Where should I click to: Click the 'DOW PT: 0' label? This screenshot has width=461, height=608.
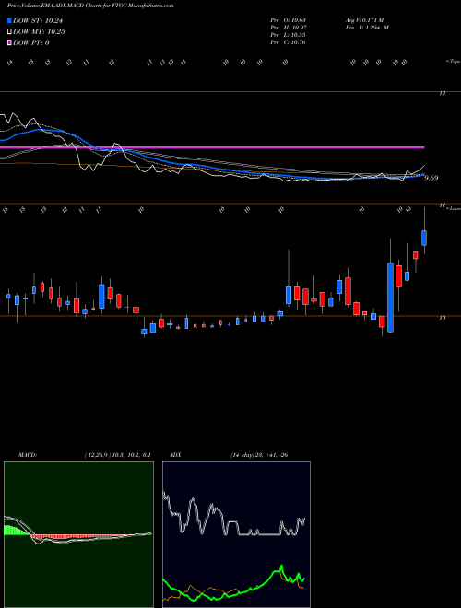point(30,42)
